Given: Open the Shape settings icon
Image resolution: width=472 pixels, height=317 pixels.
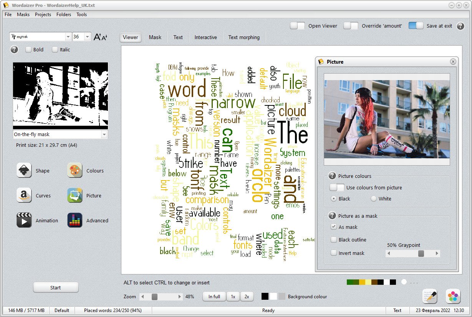Looking at the screenshot, I should (x=24, y=171).
